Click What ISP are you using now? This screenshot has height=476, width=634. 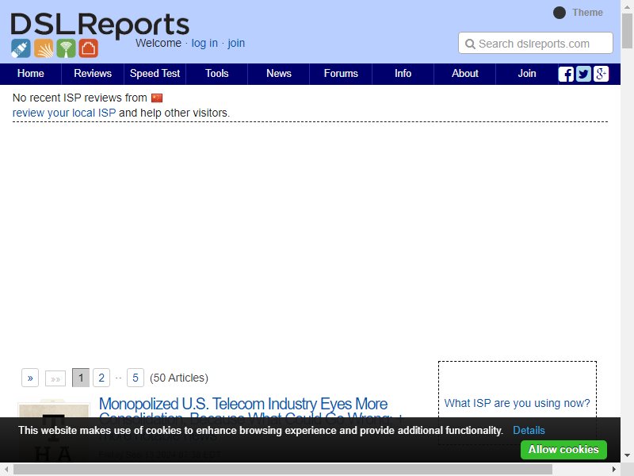coord(517,403)
